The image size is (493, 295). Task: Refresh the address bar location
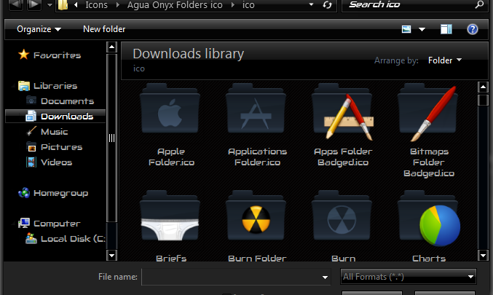click(x=327, y=4)
